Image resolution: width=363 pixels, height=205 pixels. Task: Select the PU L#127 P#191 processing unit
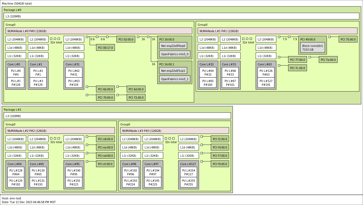point(266,83)
